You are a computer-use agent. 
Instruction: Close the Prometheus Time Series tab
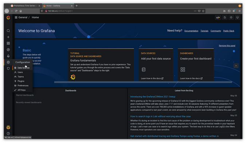(39, 6)
